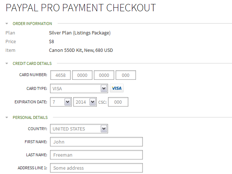Focus the CSC security code field

click(x=118, y=102)
